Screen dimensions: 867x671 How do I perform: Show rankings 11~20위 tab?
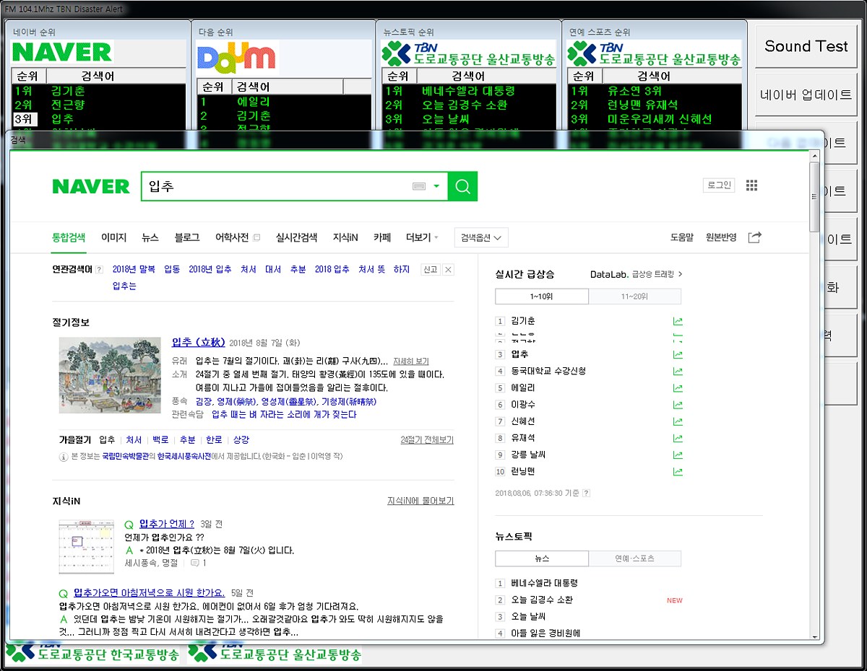click(635, 296)
